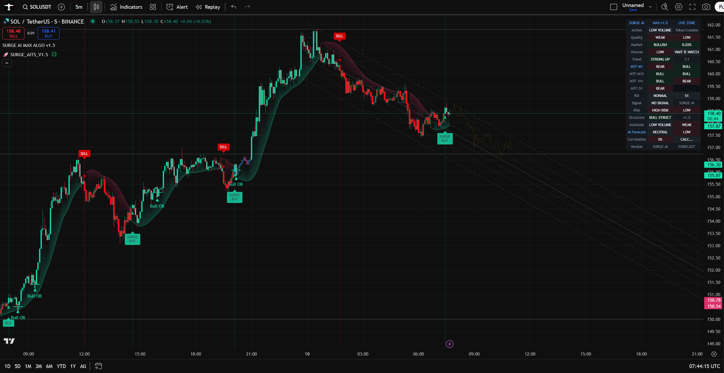Click the 158.40 SELL button

13,33
